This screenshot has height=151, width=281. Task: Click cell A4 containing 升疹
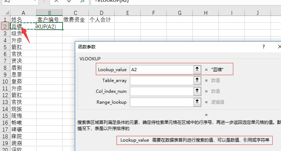coord(23,40)
